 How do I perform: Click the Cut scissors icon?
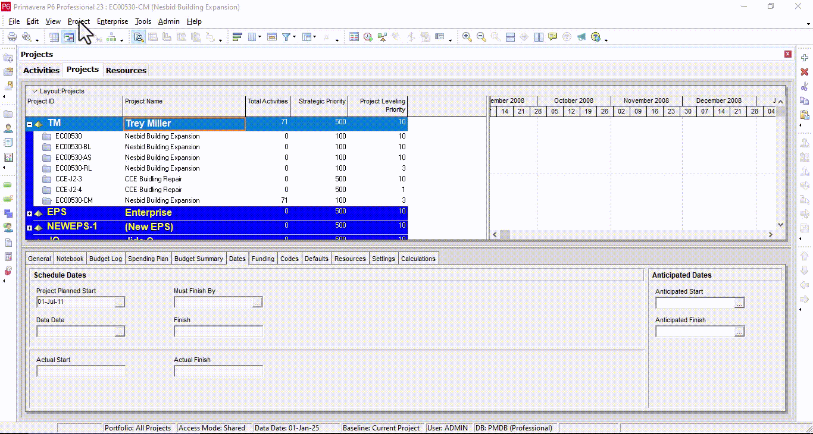(805, 86)
